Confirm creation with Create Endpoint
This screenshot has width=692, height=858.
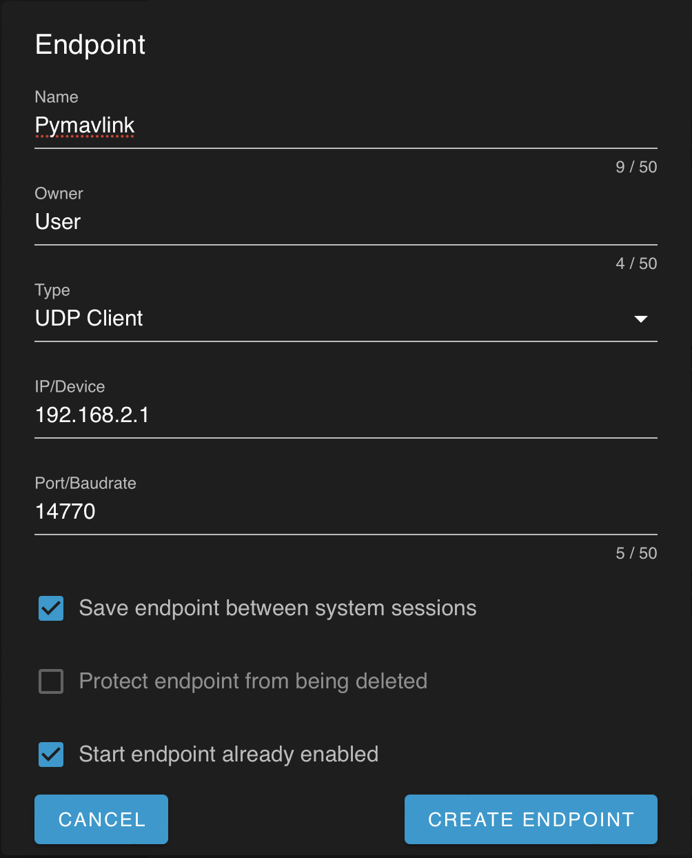(531, 819)
